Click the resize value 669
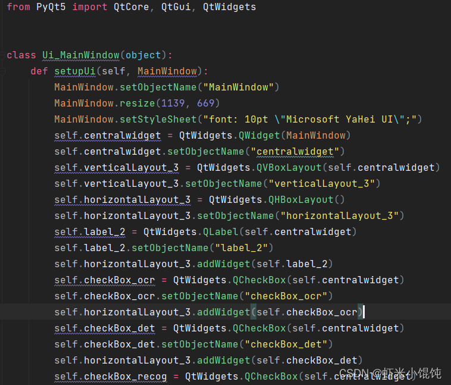This screenshot has height=385, width=451. click(x=206, y=104)
